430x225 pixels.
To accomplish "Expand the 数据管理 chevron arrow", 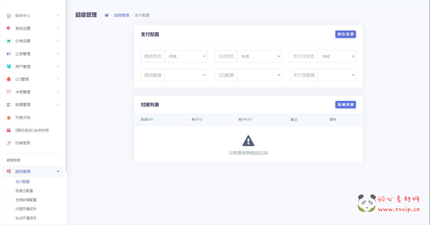I will coord(58,105).
